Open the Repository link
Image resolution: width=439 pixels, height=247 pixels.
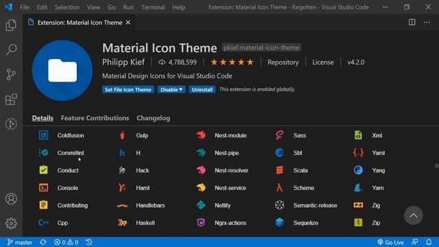click(283, 62)
